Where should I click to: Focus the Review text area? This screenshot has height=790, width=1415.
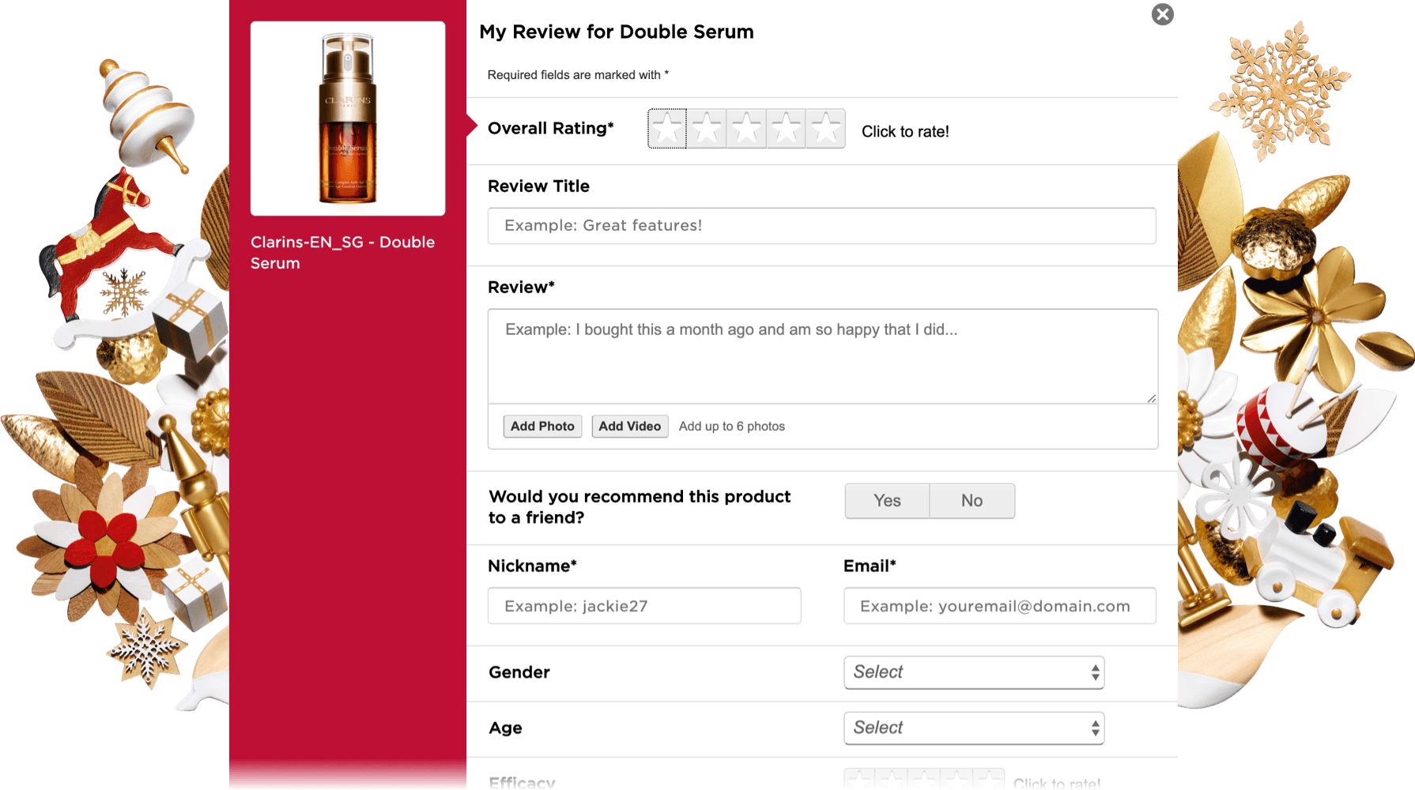822,356
